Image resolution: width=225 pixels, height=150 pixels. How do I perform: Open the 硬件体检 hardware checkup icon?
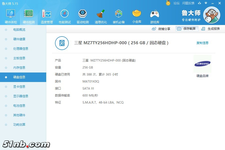coord(11,14)
